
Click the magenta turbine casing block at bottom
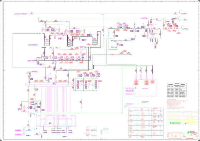(56, 121)
